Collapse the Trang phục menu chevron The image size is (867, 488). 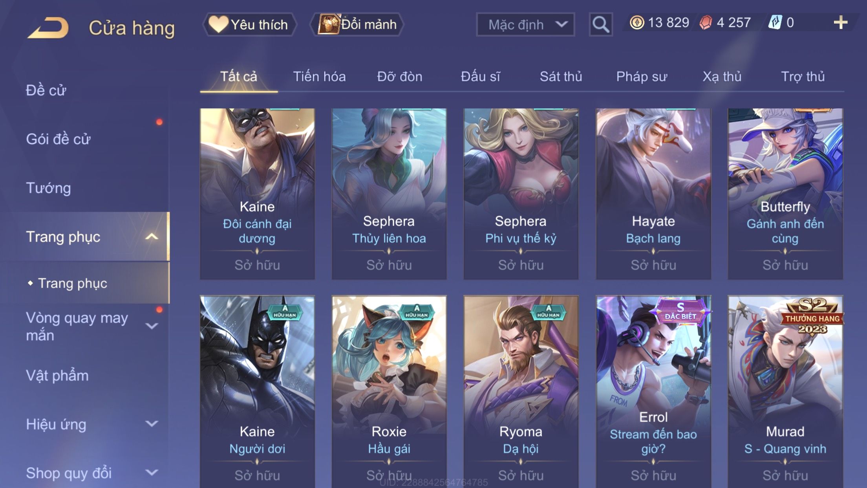click(152, 237)
